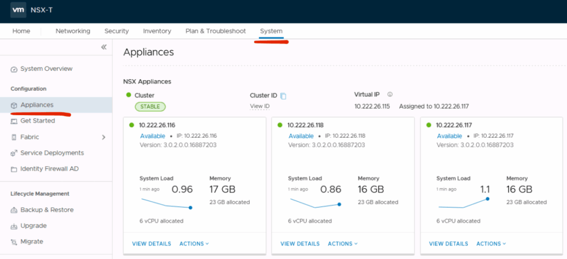Click VIEW DETAILS for 10.222.26.116
The image size is (567, 259).
tap(152, 244)
